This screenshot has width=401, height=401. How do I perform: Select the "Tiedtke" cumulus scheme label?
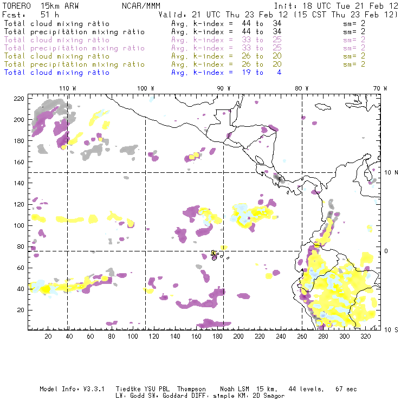click(x=128, y=389)
